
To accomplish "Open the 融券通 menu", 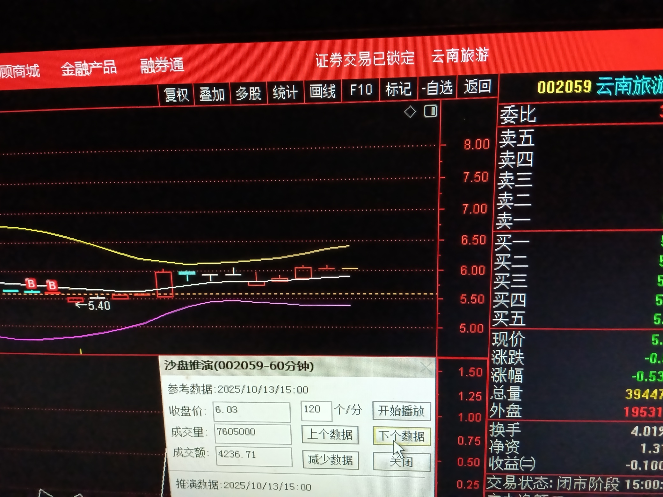I will 162,65.
